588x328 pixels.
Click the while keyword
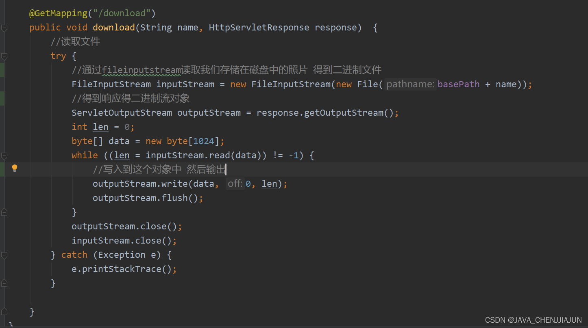pyautogui.click(x=85, y=155)
